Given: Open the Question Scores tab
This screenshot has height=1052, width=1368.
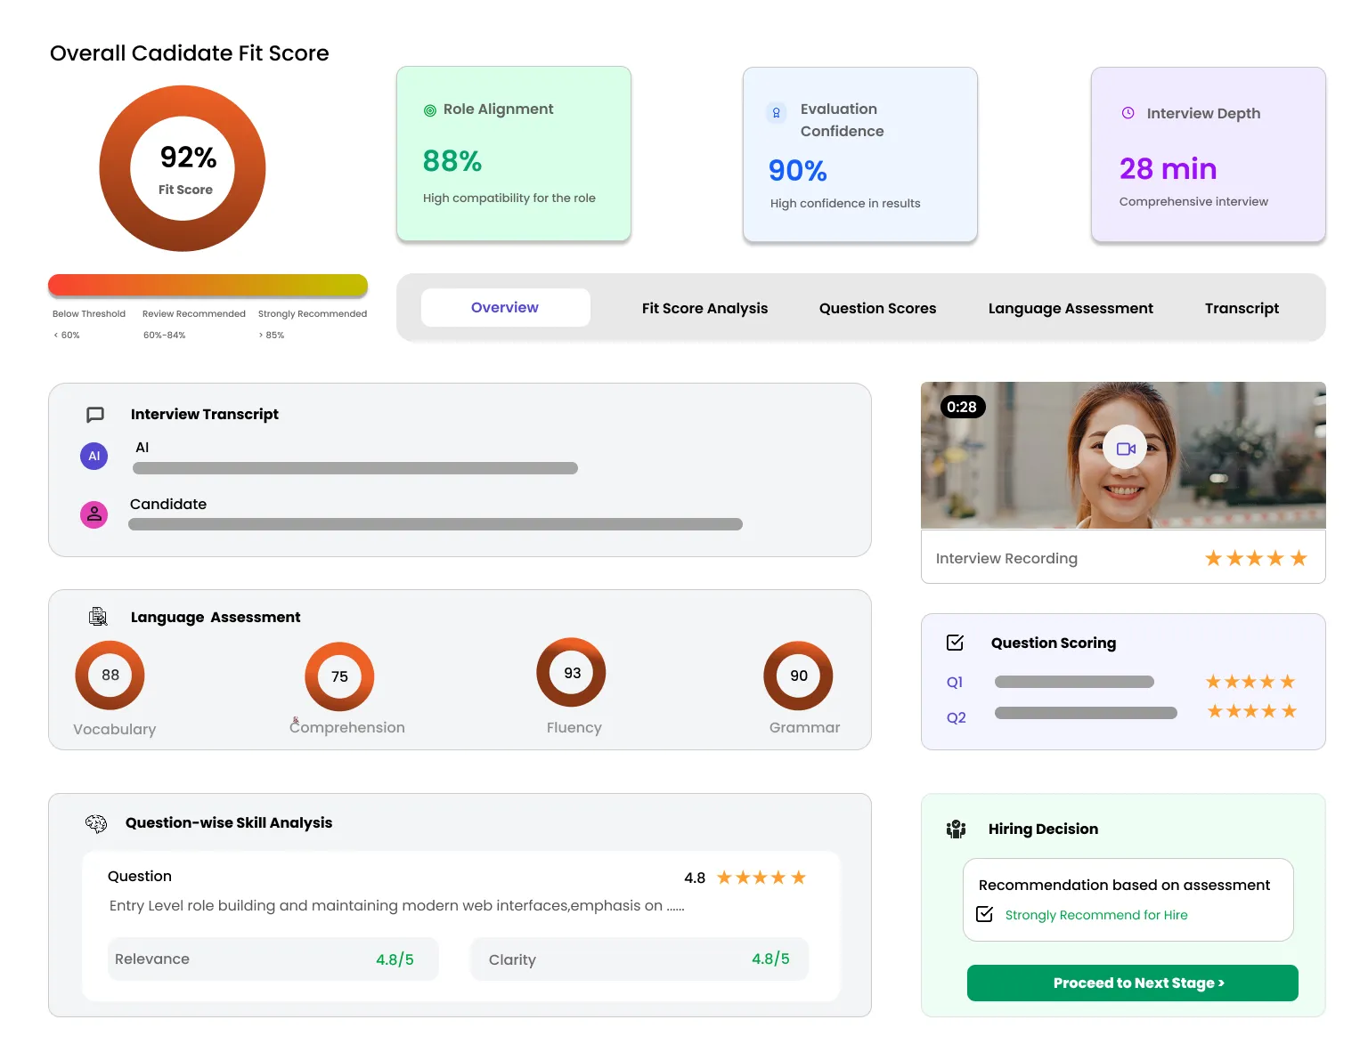Looking at the screenshot, I should [877, 308].
